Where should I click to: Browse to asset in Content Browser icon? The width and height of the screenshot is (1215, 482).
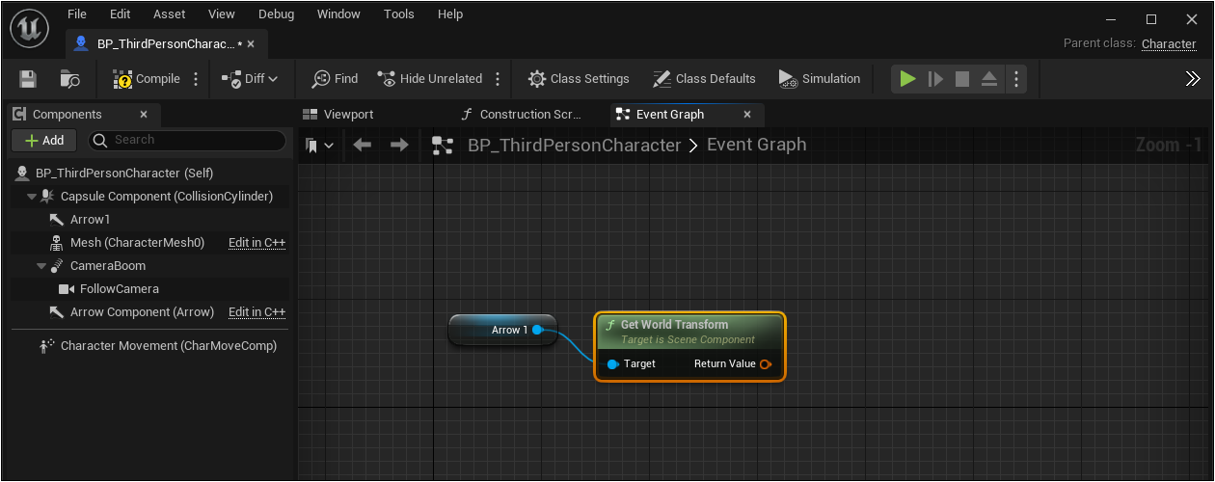70,79
